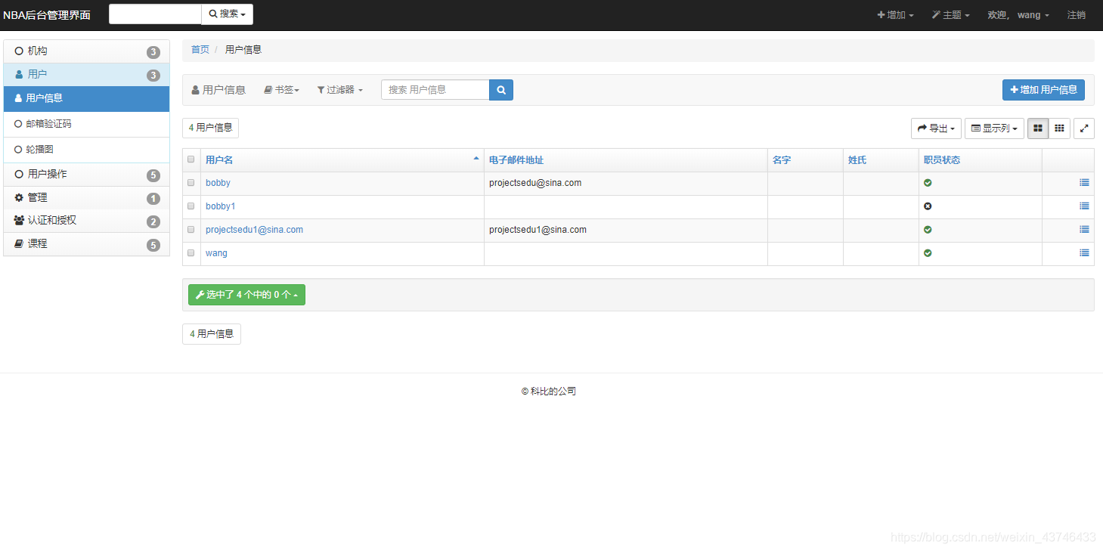
Task: Open detail list icon in bobby1 row
Action: click(1084, 206)
